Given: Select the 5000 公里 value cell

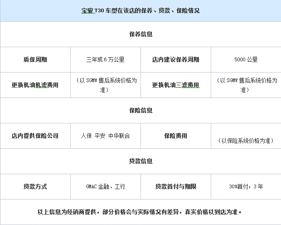Looking at the screenshot, I should pyautogui.click(x=246, y=59).
